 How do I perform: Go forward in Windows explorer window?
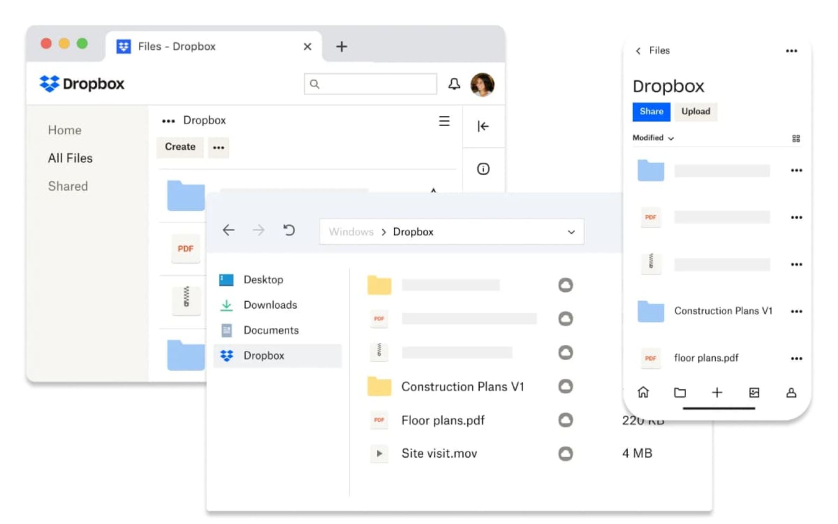coord(259,230)
